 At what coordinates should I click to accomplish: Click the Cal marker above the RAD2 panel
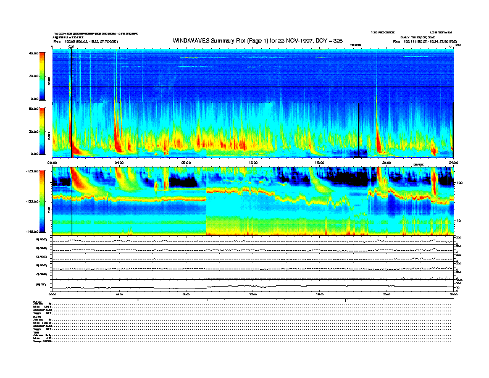coord(71,46)
